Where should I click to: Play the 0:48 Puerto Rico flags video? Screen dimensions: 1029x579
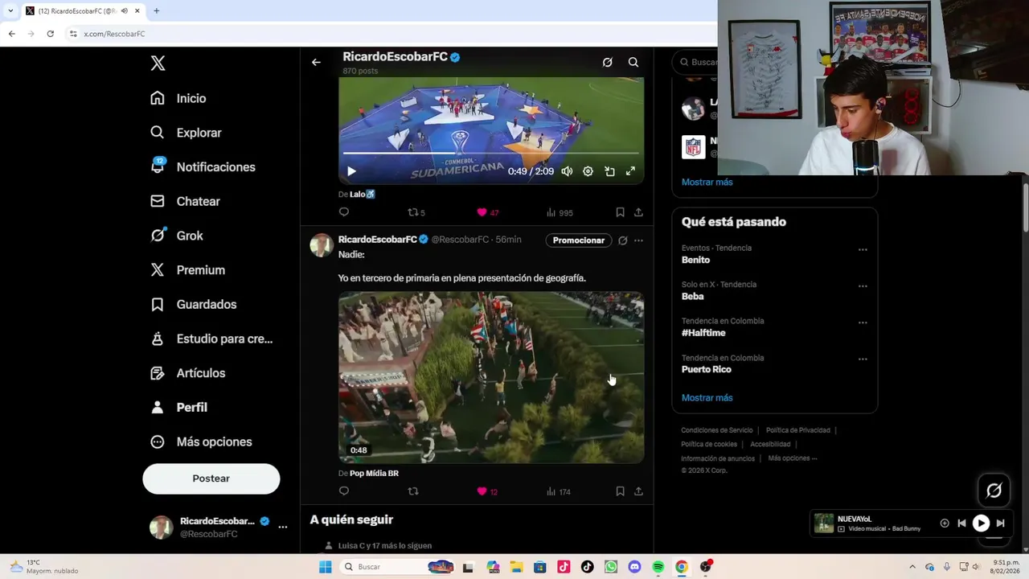tap(491, 377)
